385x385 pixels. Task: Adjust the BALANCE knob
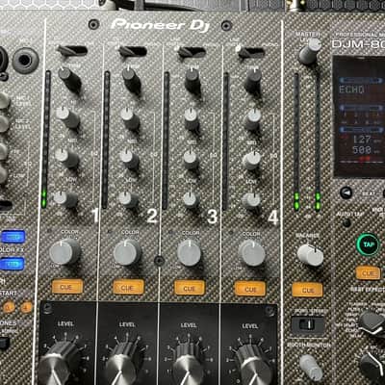(x=310, y=255)
